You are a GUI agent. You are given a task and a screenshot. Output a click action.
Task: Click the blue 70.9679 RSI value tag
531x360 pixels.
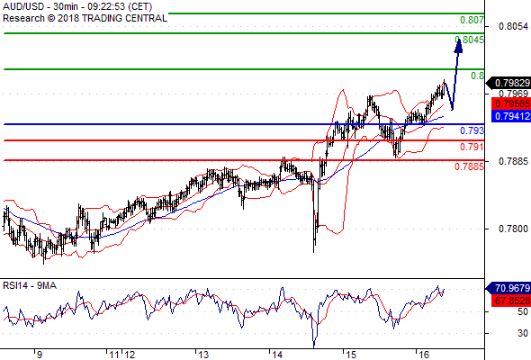click(x=508, y=289)
